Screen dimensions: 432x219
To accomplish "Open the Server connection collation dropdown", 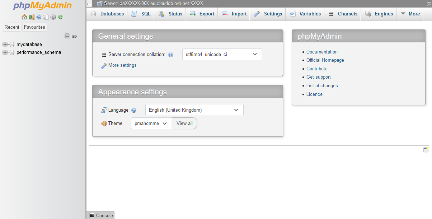I will point(222,54).
